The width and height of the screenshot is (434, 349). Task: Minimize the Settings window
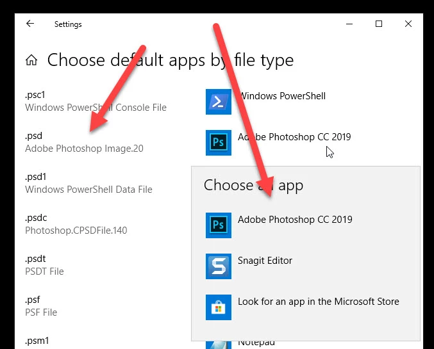[349, 24]
